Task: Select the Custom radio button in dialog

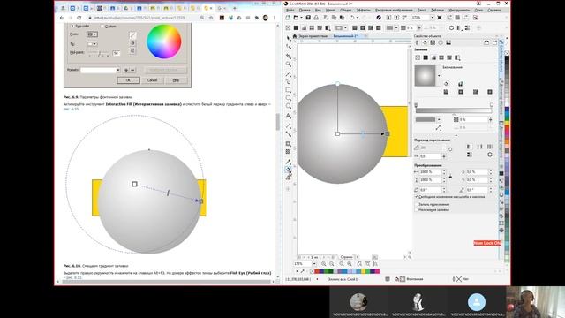Action: point(102,26)
